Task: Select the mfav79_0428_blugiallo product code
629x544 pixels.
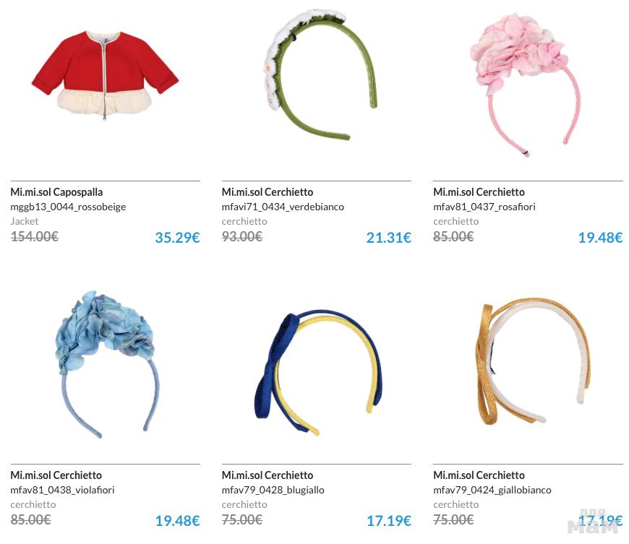Action: tap(273, 490)
